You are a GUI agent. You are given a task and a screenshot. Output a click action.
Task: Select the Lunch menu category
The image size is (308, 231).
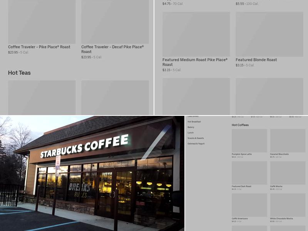(191, 132)
